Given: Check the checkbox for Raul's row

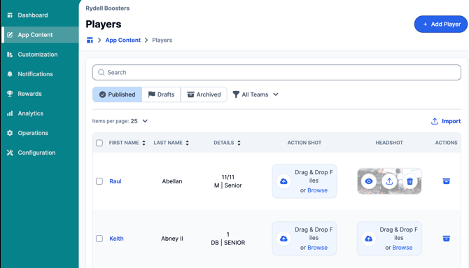Looking at the screenshot, I should pos(99,181).
